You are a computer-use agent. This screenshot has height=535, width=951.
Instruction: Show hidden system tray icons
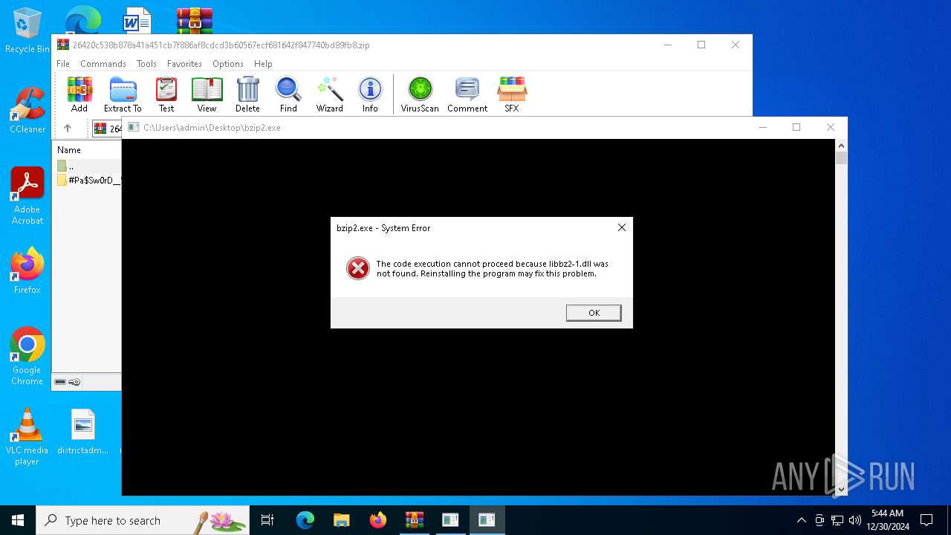pos(801,520)
